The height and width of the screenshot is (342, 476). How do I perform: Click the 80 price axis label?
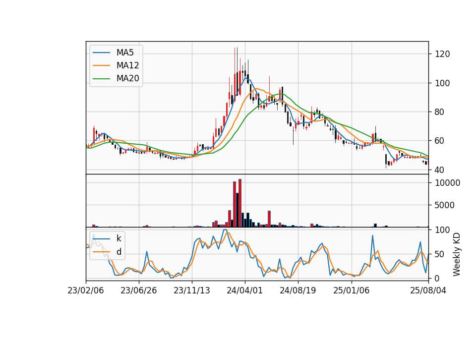[439, 112]
